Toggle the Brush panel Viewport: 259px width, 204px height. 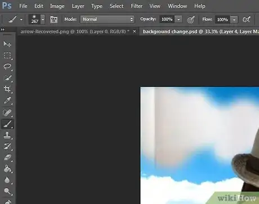tap(53, 19)
